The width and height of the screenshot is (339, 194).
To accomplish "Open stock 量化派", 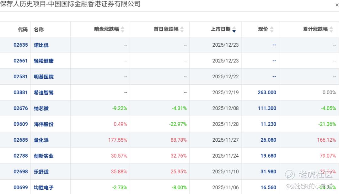I will (x=41, y=140).
